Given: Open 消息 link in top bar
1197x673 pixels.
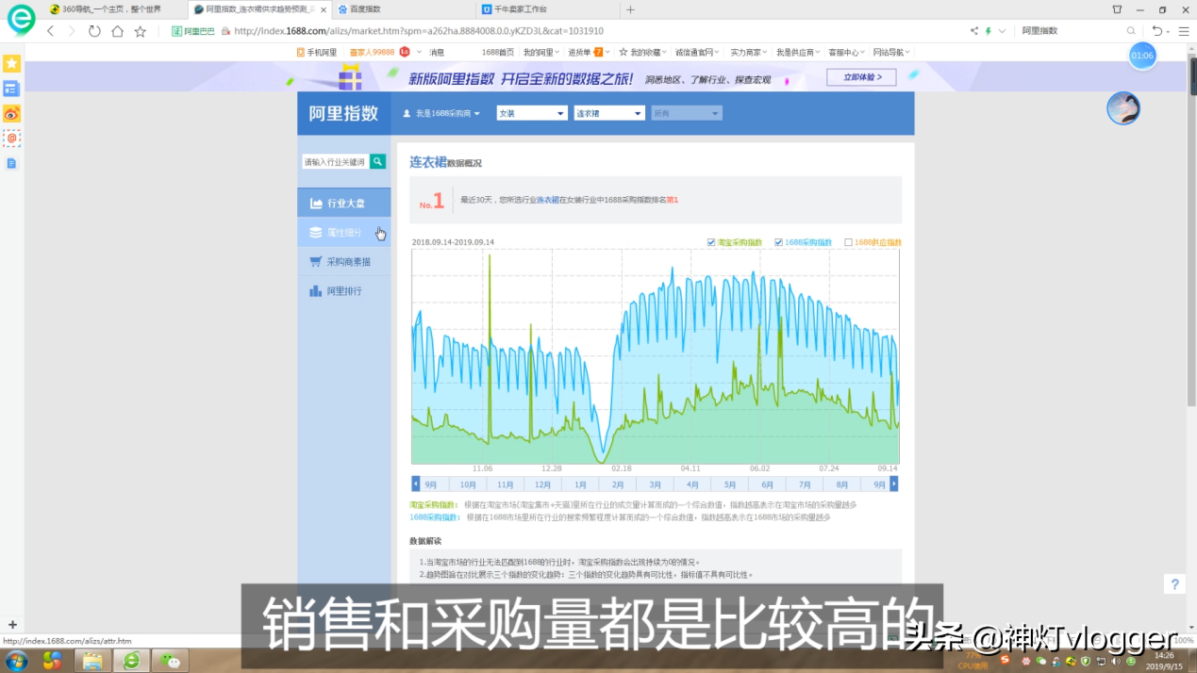Looking at the screenshot, I should (x=437, y=53).
